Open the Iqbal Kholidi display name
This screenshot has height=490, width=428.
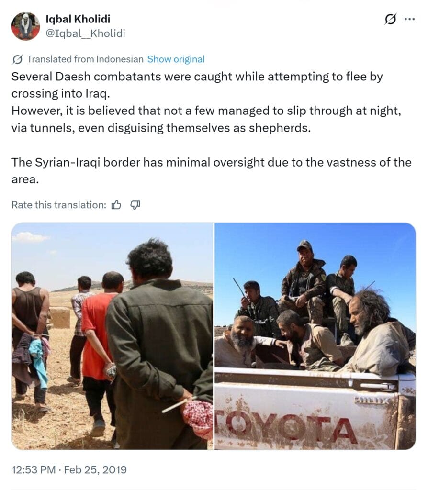coord(78,19)
